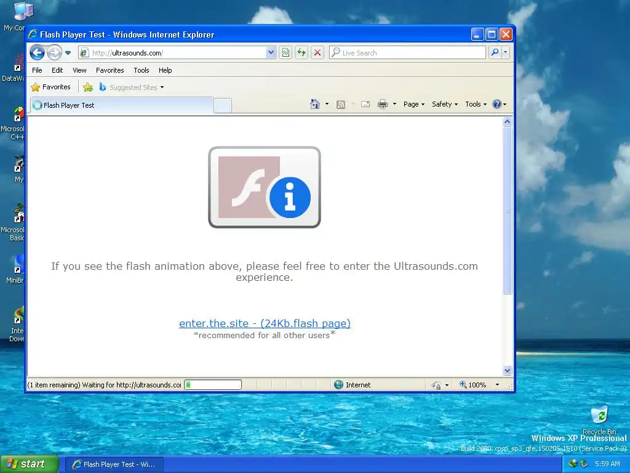This screenshot has height=473, width=630.
Task: Open the Safety command bar menu
Action: pos(444,104)
